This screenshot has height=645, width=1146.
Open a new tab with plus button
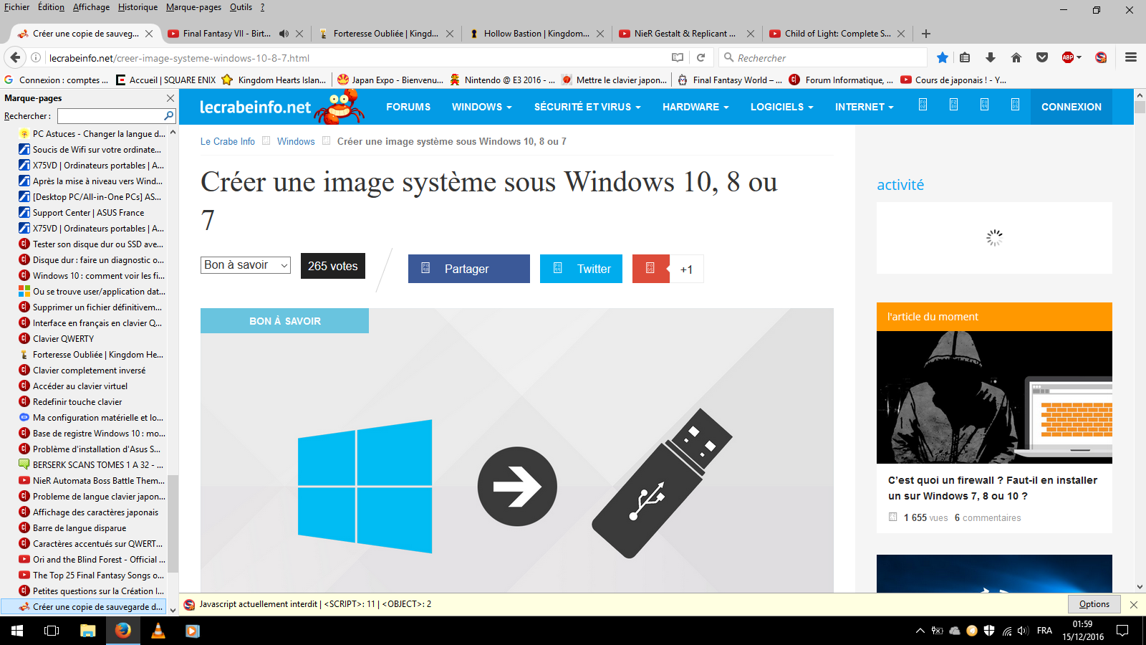926,34
